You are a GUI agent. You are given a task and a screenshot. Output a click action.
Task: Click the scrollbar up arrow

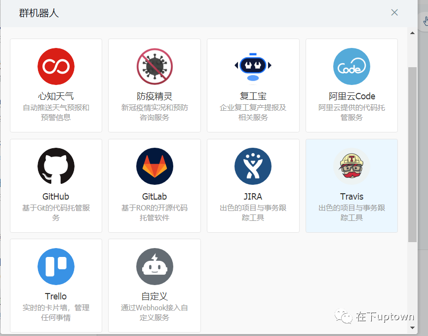pos(412,33)
